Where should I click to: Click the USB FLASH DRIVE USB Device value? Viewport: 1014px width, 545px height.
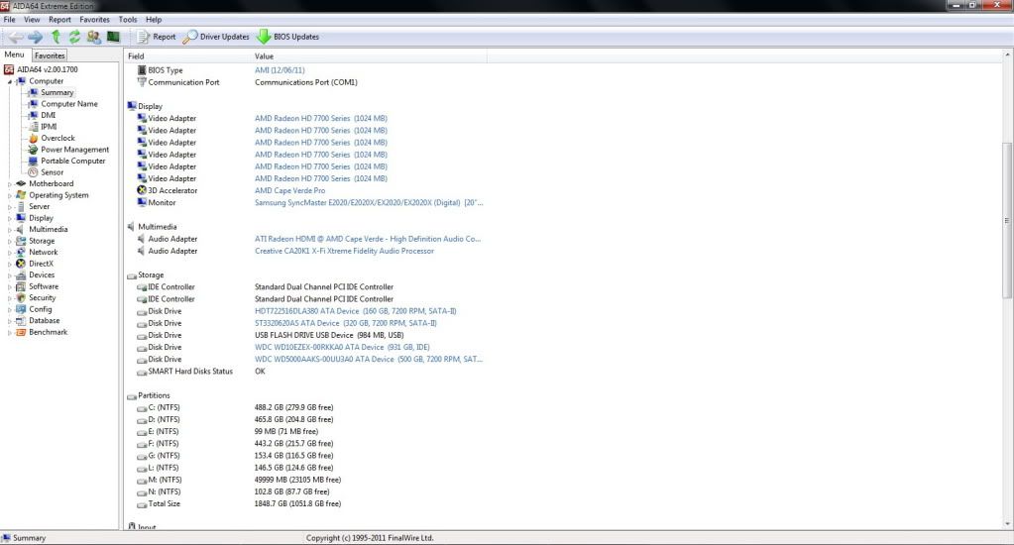click(x=329, y=336)
